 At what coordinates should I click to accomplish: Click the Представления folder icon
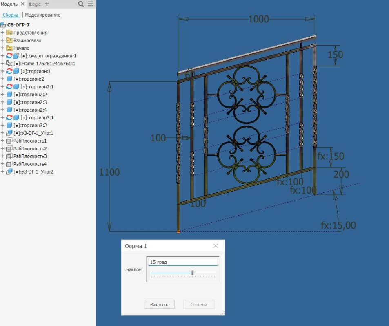9,33
